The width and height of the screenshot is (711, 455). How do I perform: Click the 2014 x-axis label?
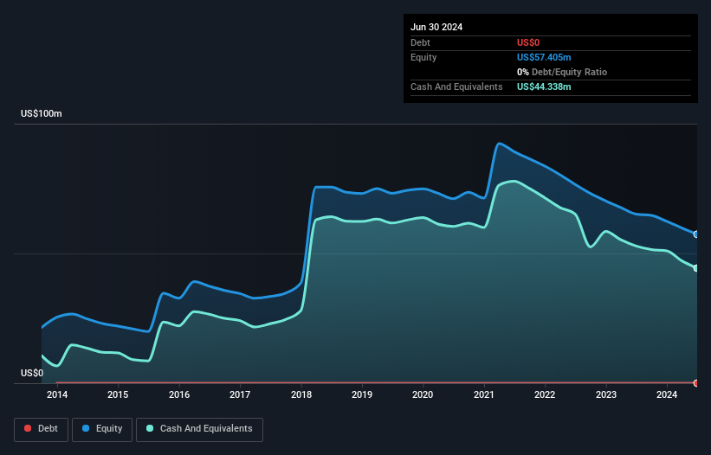pos(57,394)
